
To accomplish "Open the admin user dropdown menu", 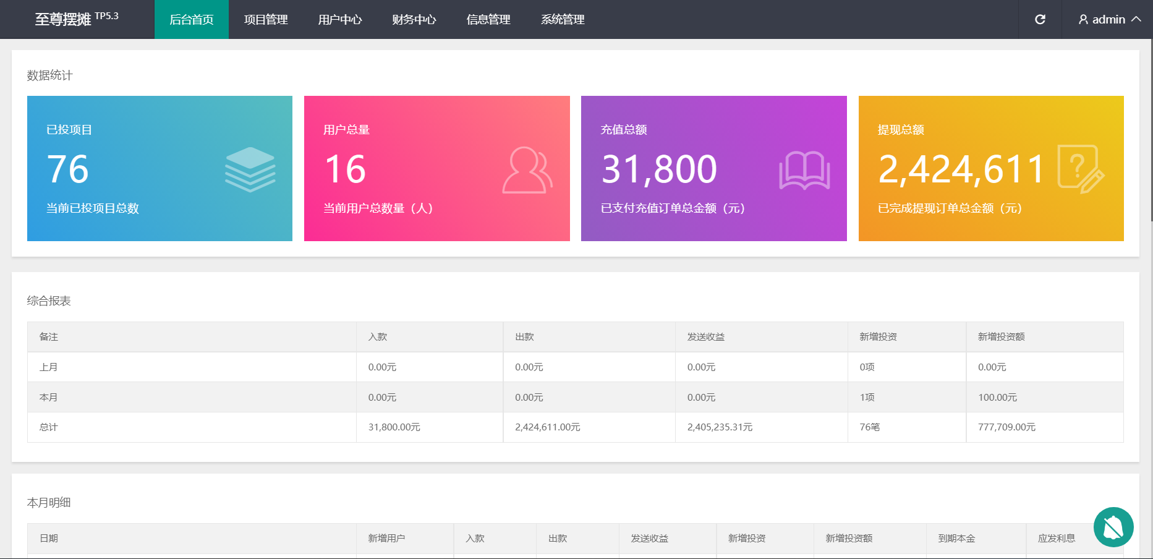I will click(1110, 19).
